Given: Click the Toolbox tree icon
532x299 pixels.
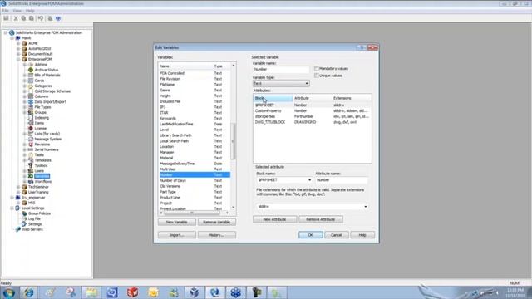Looking at the screenshot, I should coord(31,165).
